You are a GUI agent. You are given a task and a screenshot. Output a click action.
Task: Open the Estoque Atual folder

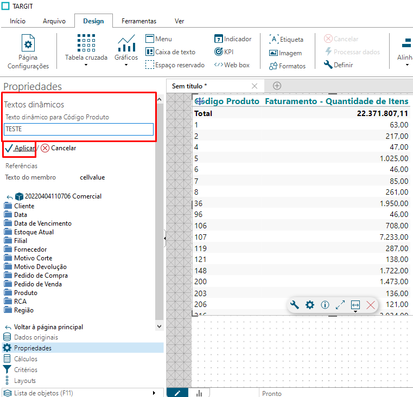pos(29,232)
